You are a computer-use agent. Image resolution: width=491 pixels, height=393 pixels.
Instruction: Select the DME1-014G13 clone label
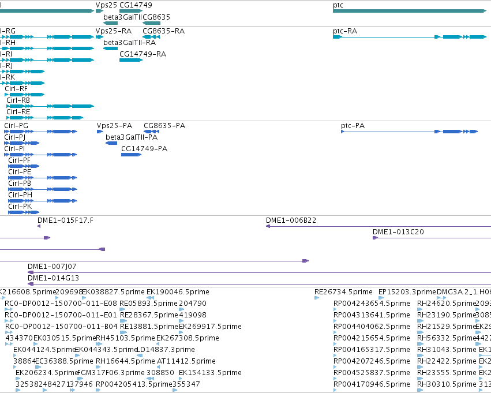coord(53,278)
